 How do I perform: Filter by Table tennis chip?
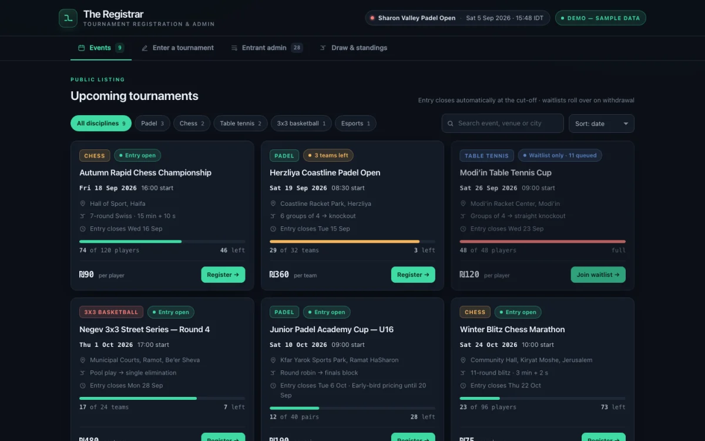point(241,123)
